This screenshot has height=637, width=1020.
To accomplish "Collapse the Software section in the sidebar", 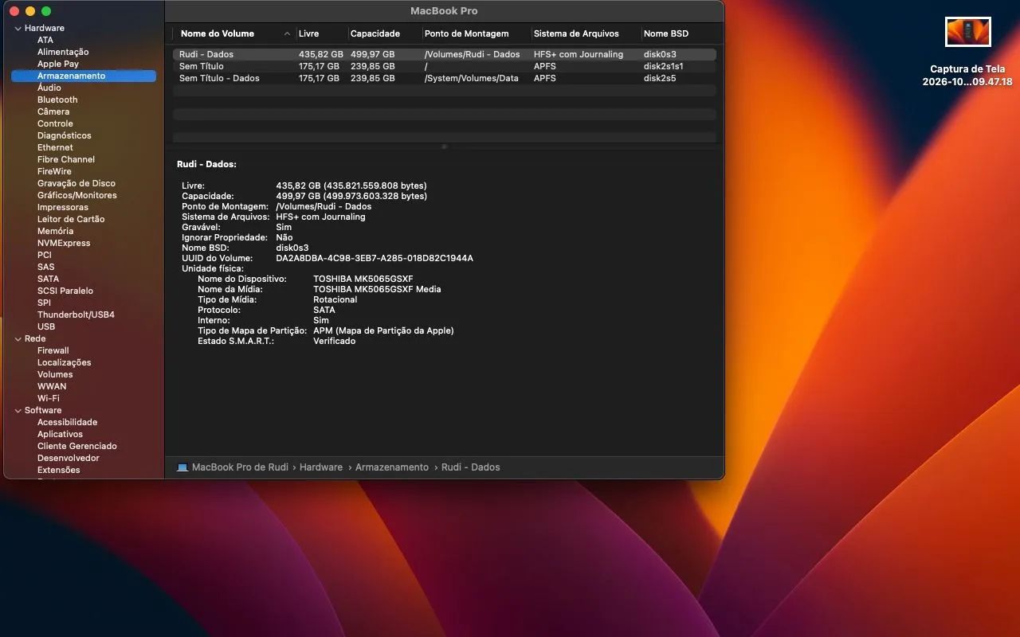I will (x=18, y=411).
